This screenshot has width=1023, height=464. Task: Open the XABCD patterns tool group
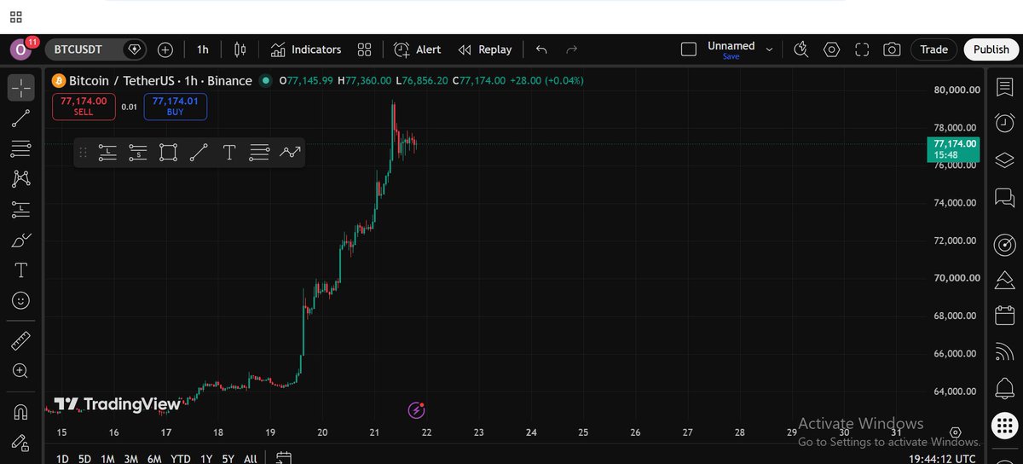[x=21, y=179]
